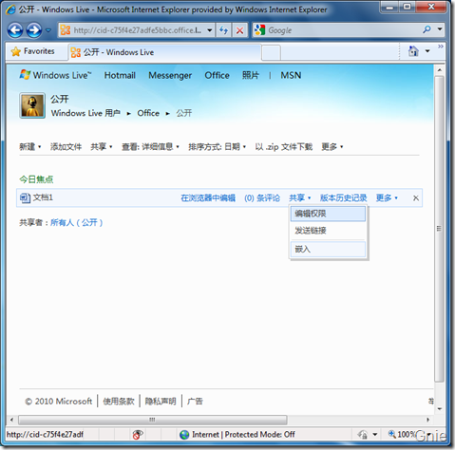Open the file 文档1

coord(43,197)
